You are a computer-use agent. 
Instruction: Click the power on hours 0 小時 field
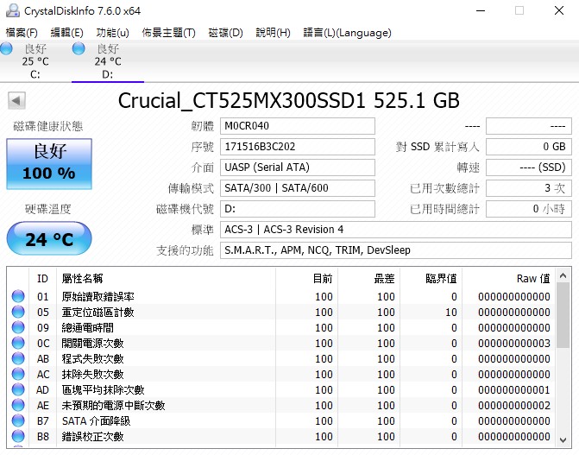pyautogui.click(x=529, y=209)
